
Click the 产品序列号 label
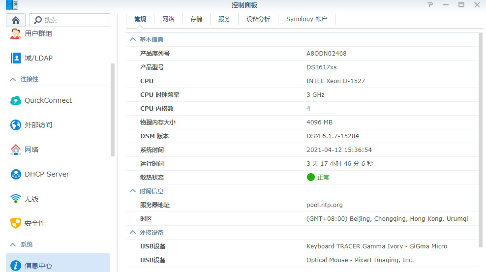pos(154,53)
